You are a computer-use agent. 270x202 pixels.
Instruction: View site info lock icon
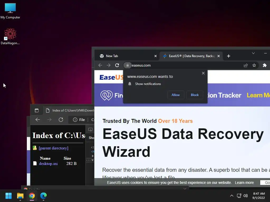click(127, 65)
